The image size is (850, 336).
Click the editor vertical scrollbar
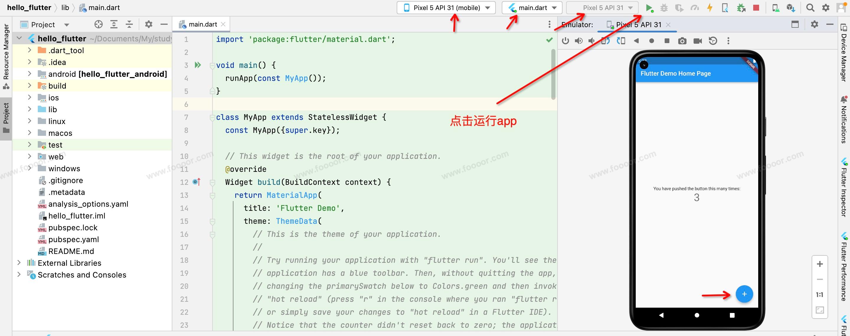point(553,74)
